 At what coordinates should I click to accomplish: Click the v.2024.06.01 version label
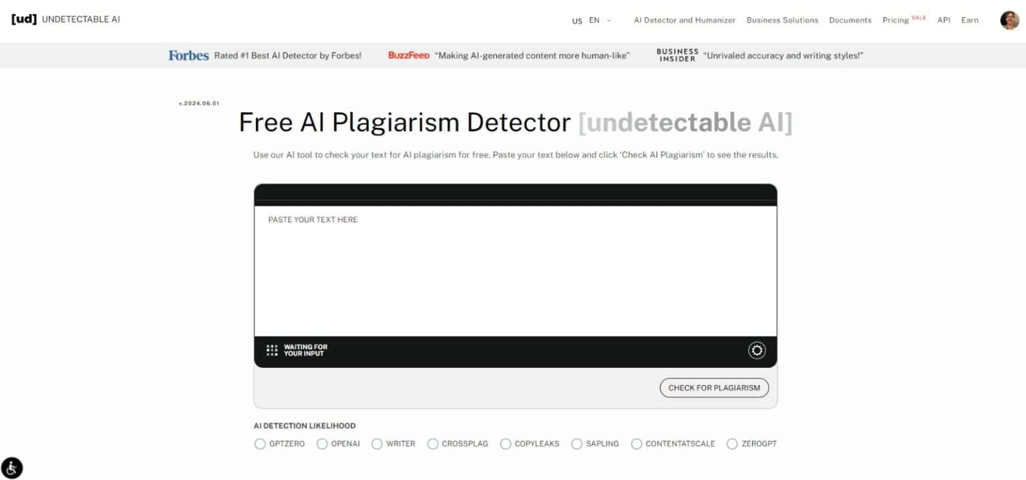199,103
